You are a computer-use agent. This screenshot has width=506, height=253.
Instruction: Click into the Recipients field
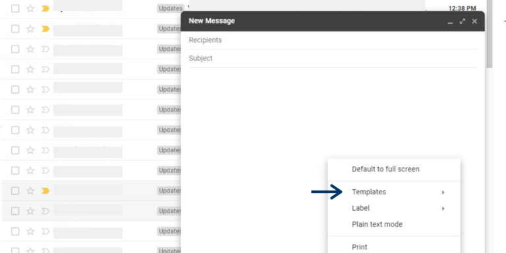point(332,40)
